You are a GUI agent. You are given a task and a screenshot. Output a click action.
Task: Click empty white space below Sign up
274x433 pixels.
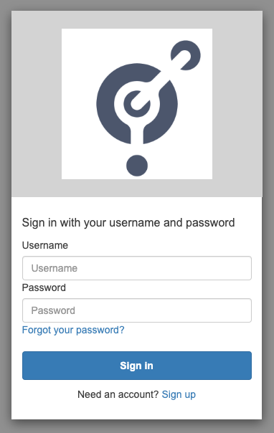137,411
